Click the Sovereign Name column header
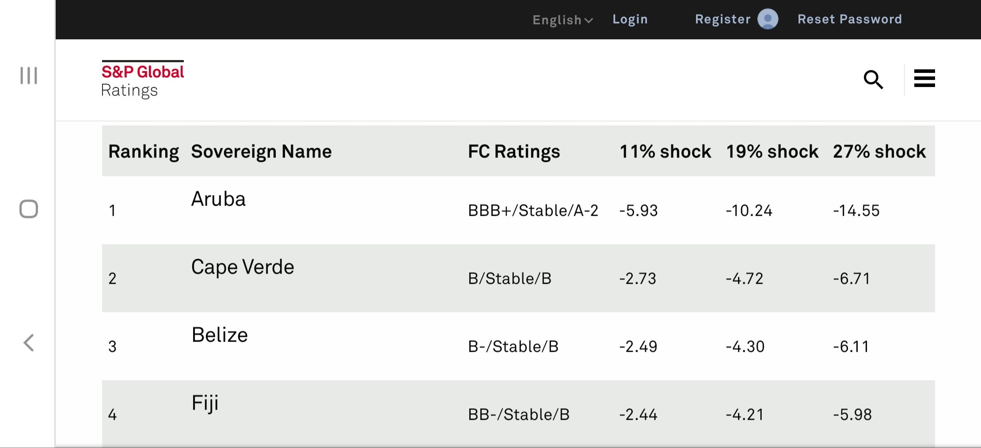981x448 pixels. point(261,151)
